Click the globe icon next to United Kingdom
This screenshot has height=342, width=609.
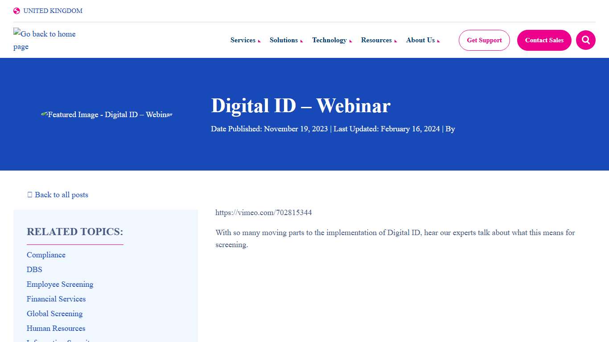click(x=16, y=10)
